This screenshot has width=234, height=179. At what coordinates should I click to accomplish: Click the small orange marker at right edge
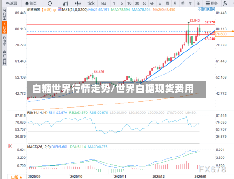click(x=233, y=30)
